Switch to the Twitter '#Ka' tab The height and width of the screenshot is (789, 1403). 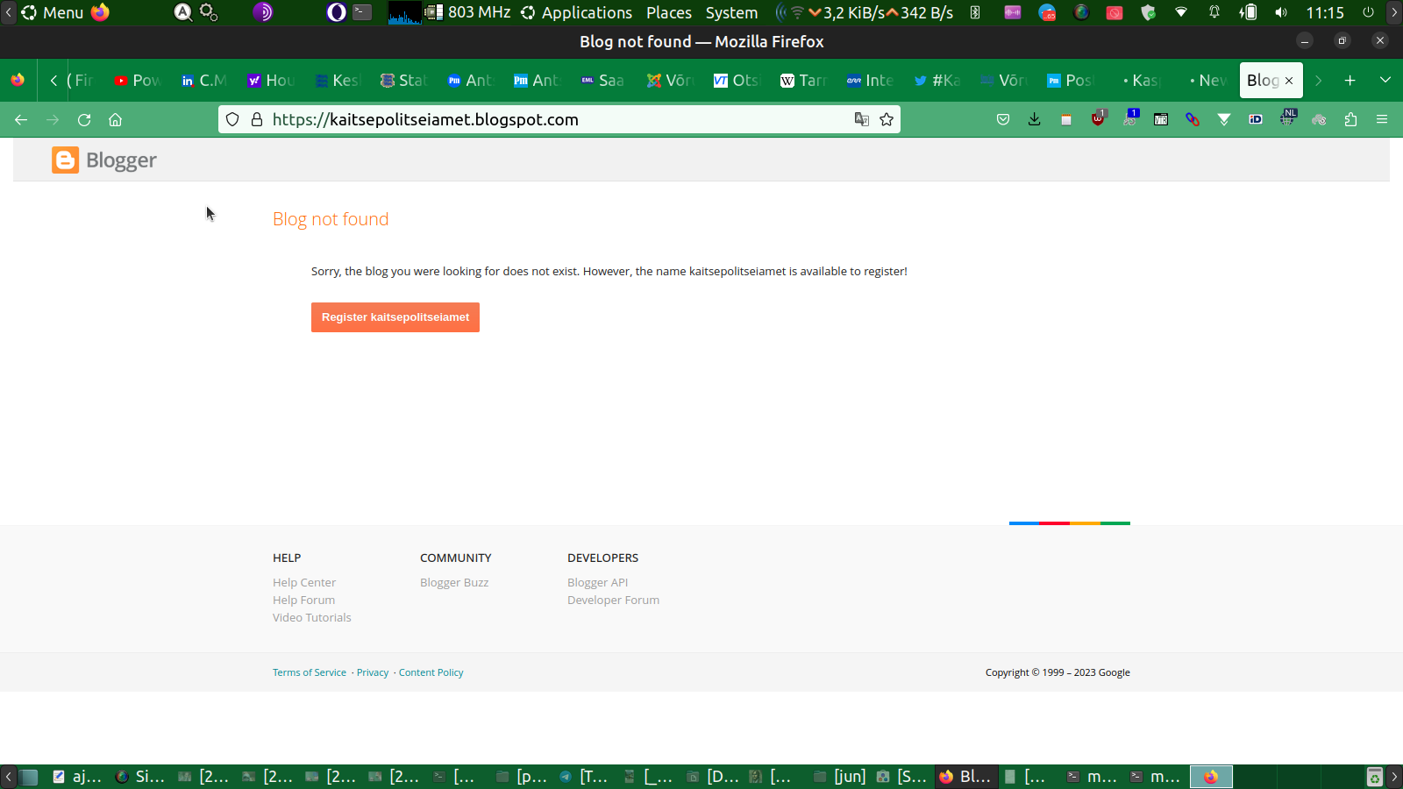(x=938, y=81)
